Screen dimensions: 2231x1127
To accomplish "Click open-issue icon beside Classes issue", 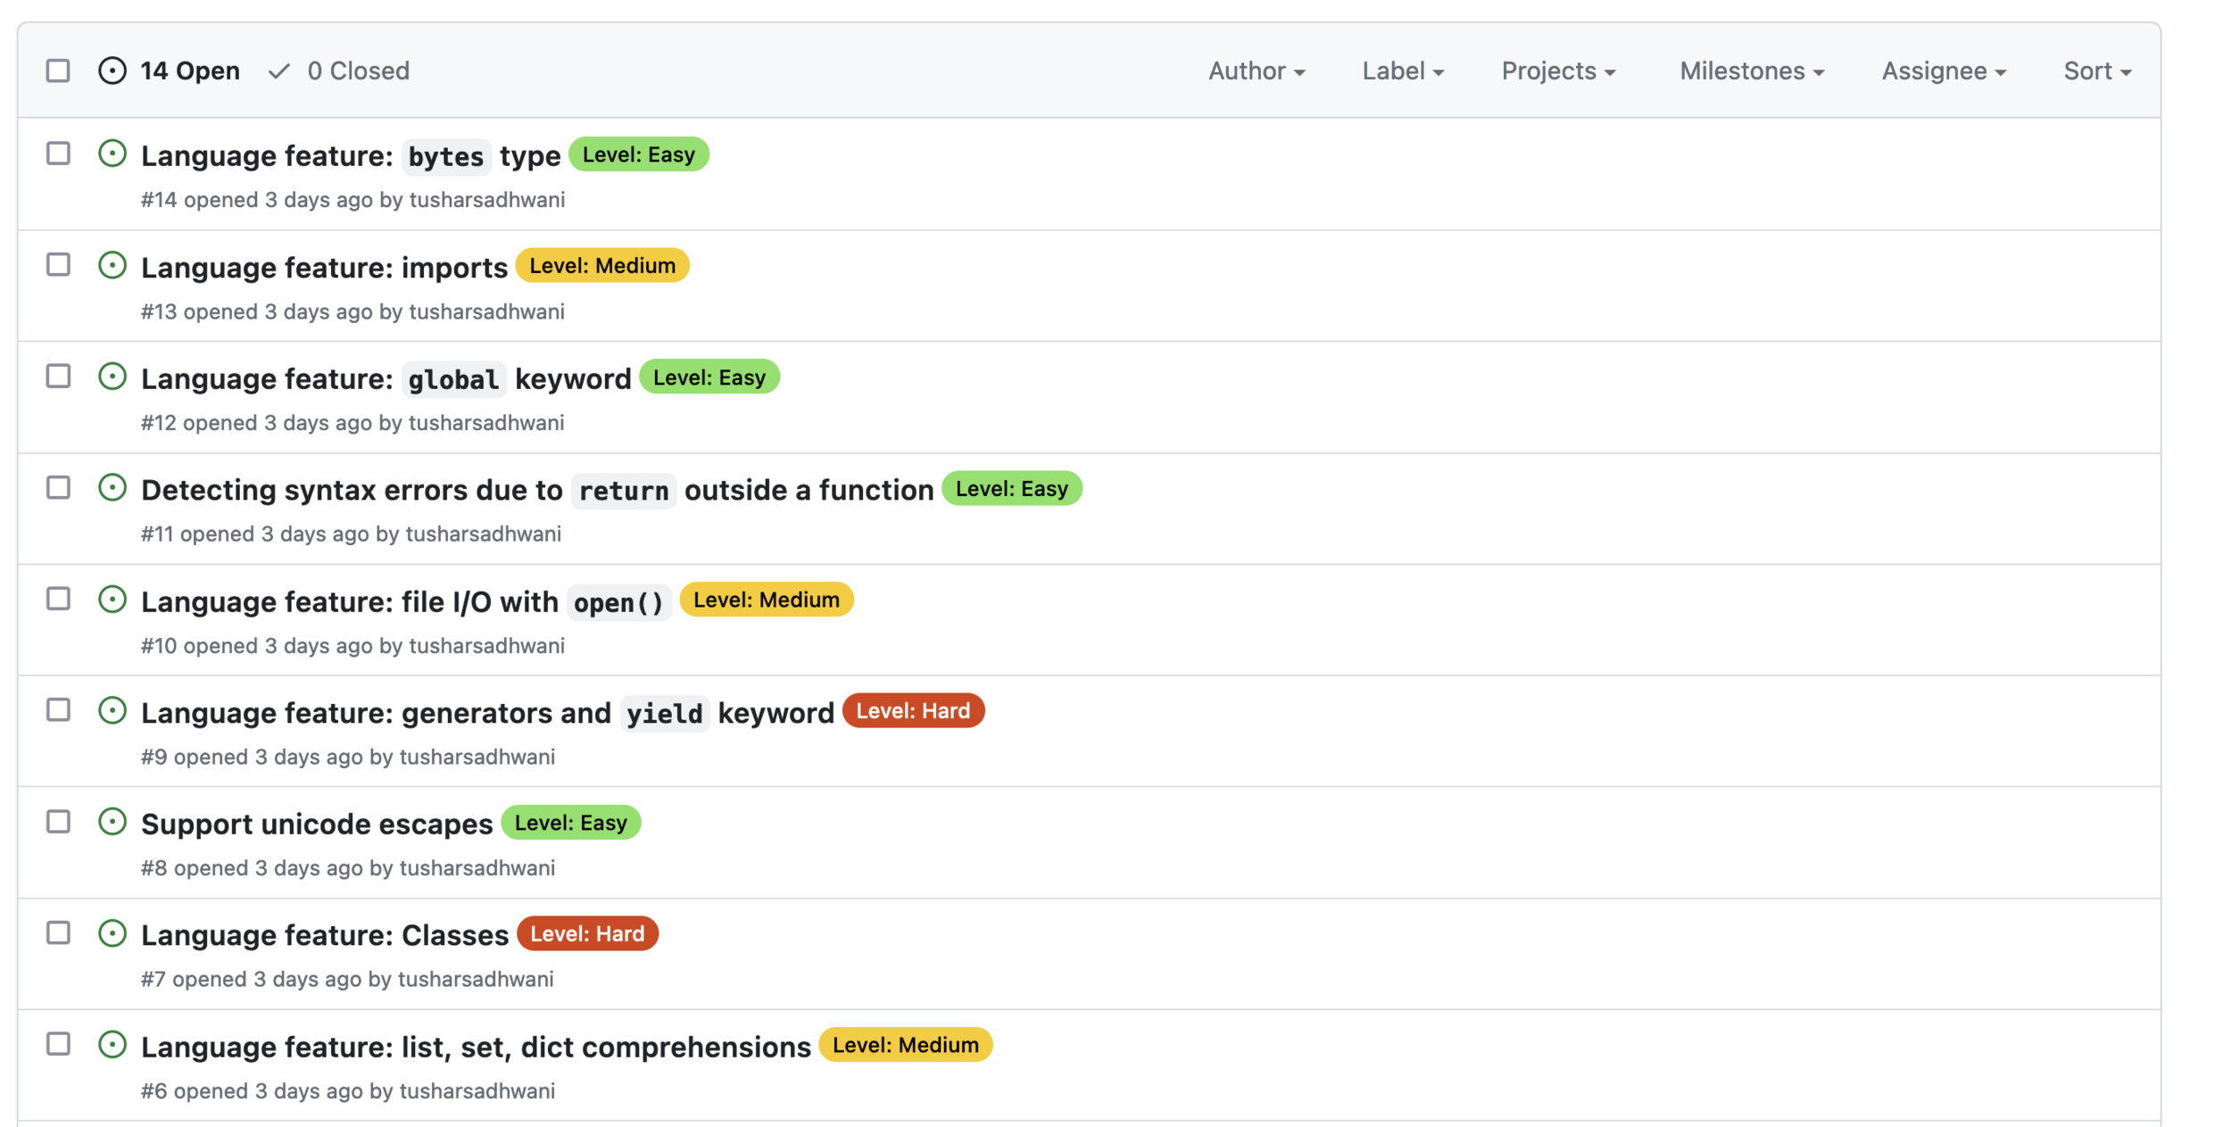I will tap(112, 933).
